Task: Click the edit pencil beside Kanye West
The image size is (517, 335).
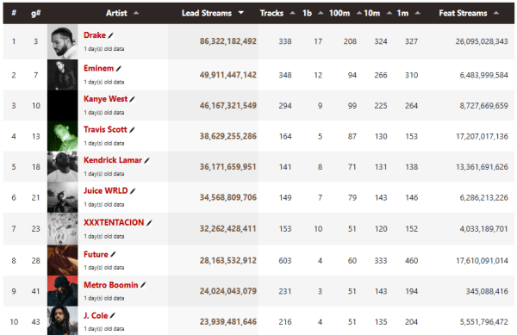Action: coord(132,99)
